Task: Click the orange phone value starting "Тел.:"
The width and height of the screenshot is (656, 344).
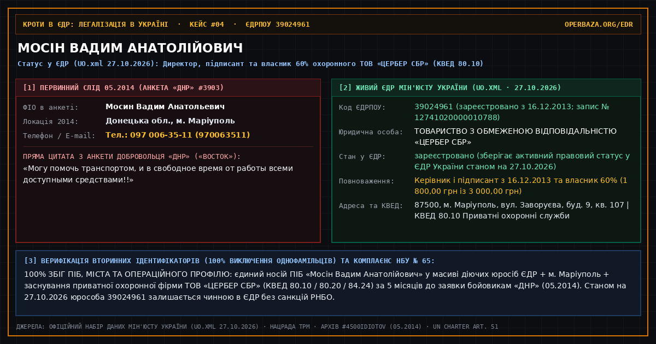Action: pos(178,135)
